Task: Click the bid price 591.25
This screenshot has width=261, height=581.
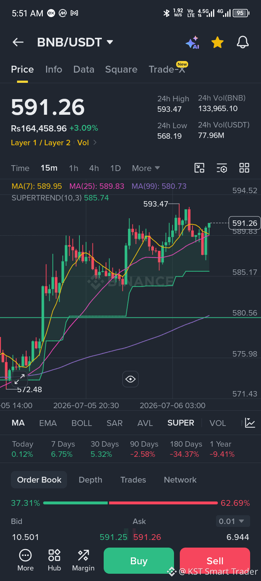Action: click(113, 537)
